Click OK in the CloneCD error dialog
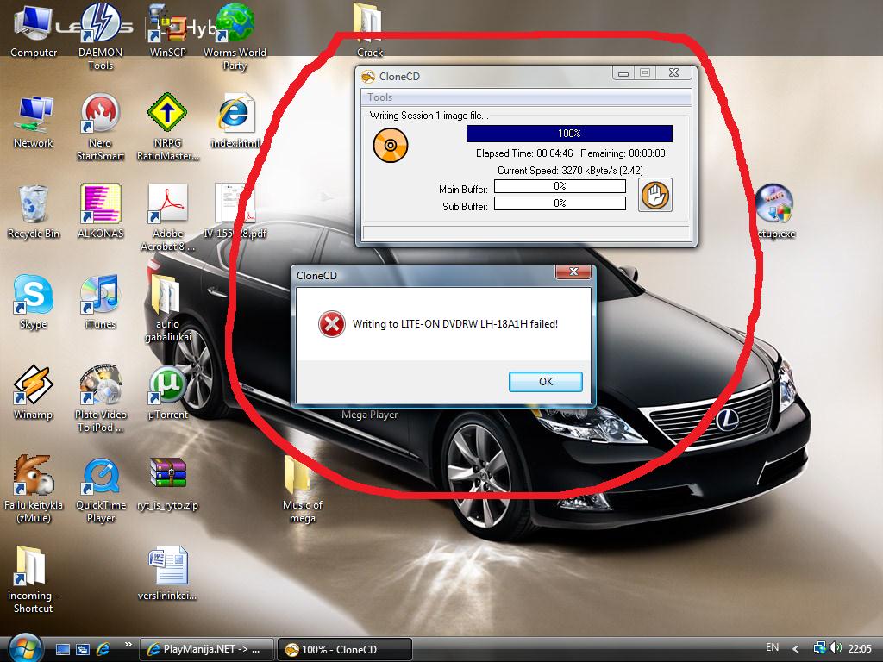Viewport: 883px width, 662px height. click(x=545, y=381)
